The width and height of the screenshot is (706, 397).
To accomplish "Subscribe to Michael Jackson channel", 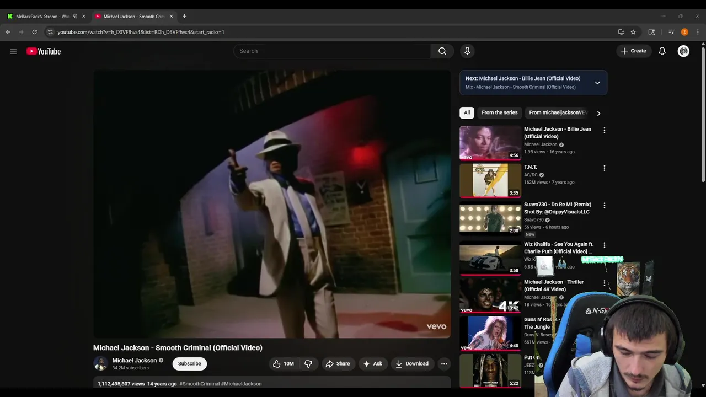I will [x=189, y=364].
